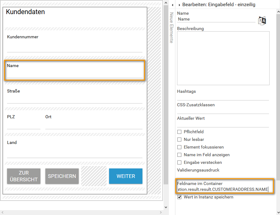Click horizontal scrollbar left arrow

(x=2, y=213)
